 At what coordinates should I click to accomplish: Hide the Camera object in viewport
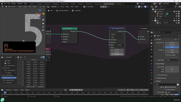[176, 14]
